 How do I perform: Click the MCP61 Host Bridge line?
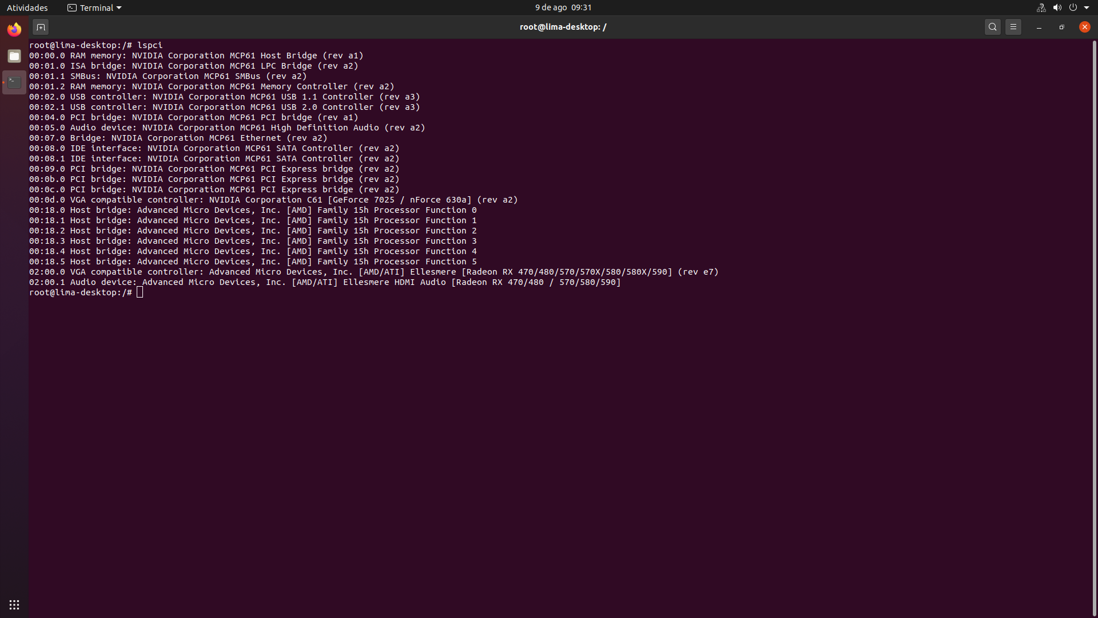196,56
